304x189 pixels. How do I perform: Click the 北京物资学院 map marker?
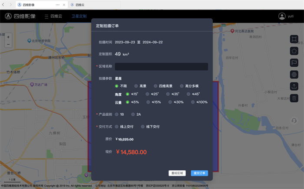[29, 41]
